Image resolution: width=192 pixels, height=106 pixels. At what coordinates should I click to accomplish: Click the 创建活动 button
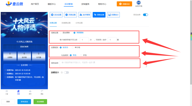point(124,4)
